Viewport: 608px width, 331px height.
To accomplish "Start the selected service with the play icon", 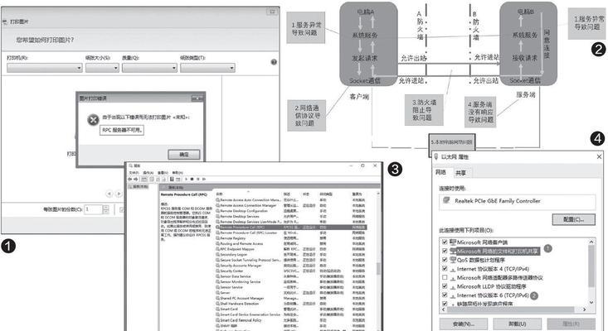I will [186, 179].
